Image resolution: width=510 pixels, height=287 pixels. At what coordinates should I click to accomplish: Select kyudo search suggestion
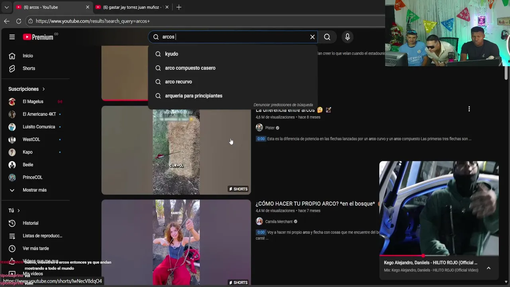click(233, 54)
